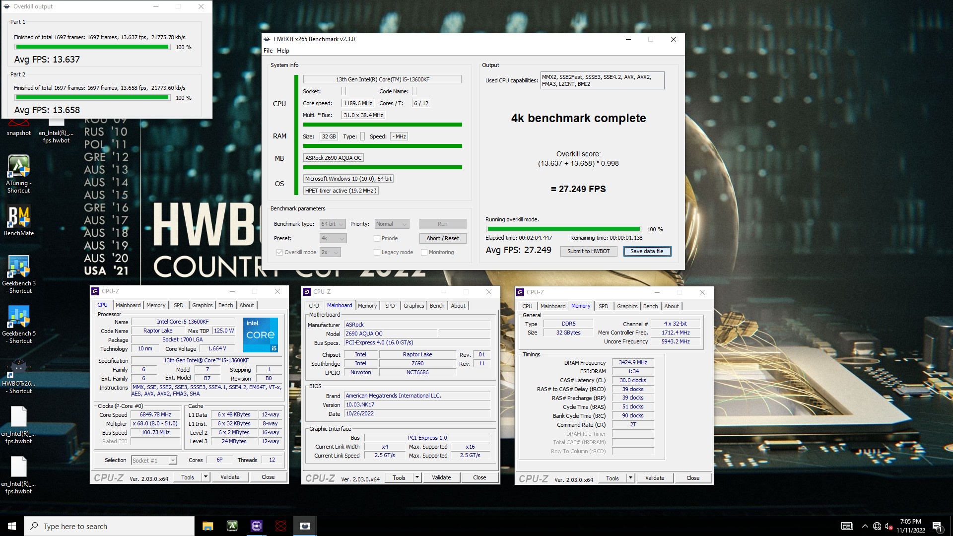Image resolution: width=953 pixels, height=536 pixels.
Task: Open the touch keyboard tray icon
Action: click(847, 526)
